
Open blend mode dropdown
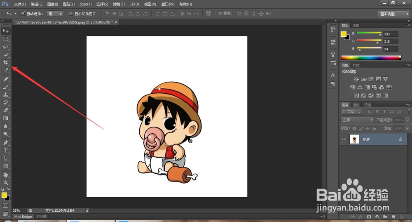357,120
